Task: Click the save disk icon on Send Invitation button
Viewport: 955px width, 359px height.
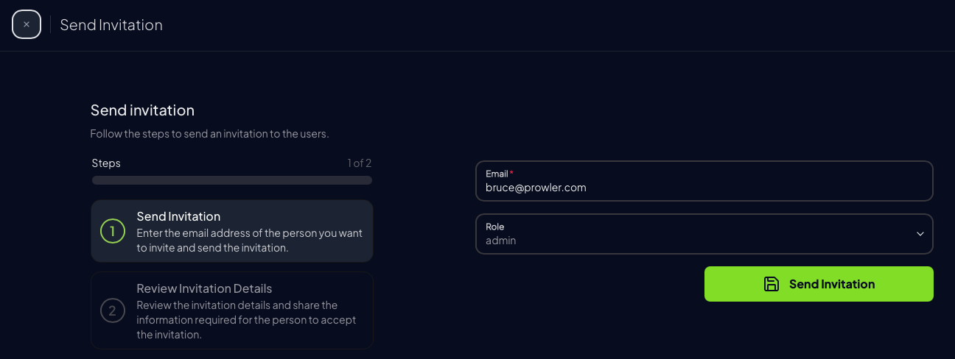Action: 771,284
